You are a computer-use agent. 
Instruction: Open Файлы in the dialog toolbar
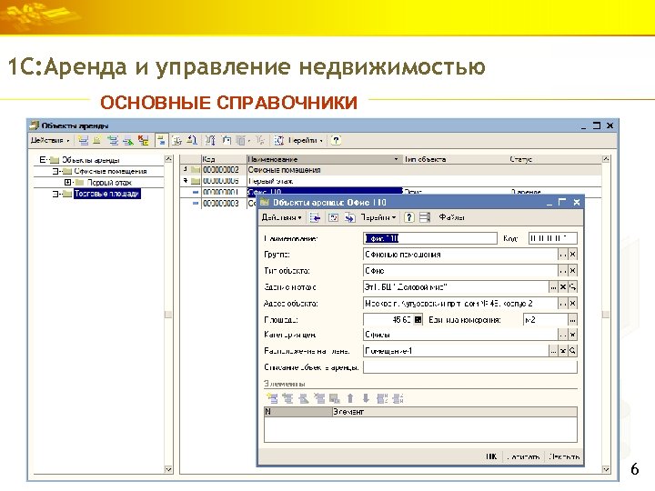451,217
